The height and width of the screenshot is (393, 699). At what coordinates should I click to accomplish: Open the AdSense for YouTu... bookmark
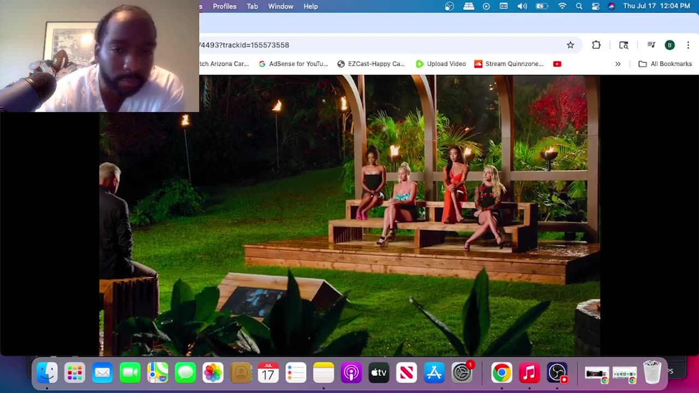293,64
